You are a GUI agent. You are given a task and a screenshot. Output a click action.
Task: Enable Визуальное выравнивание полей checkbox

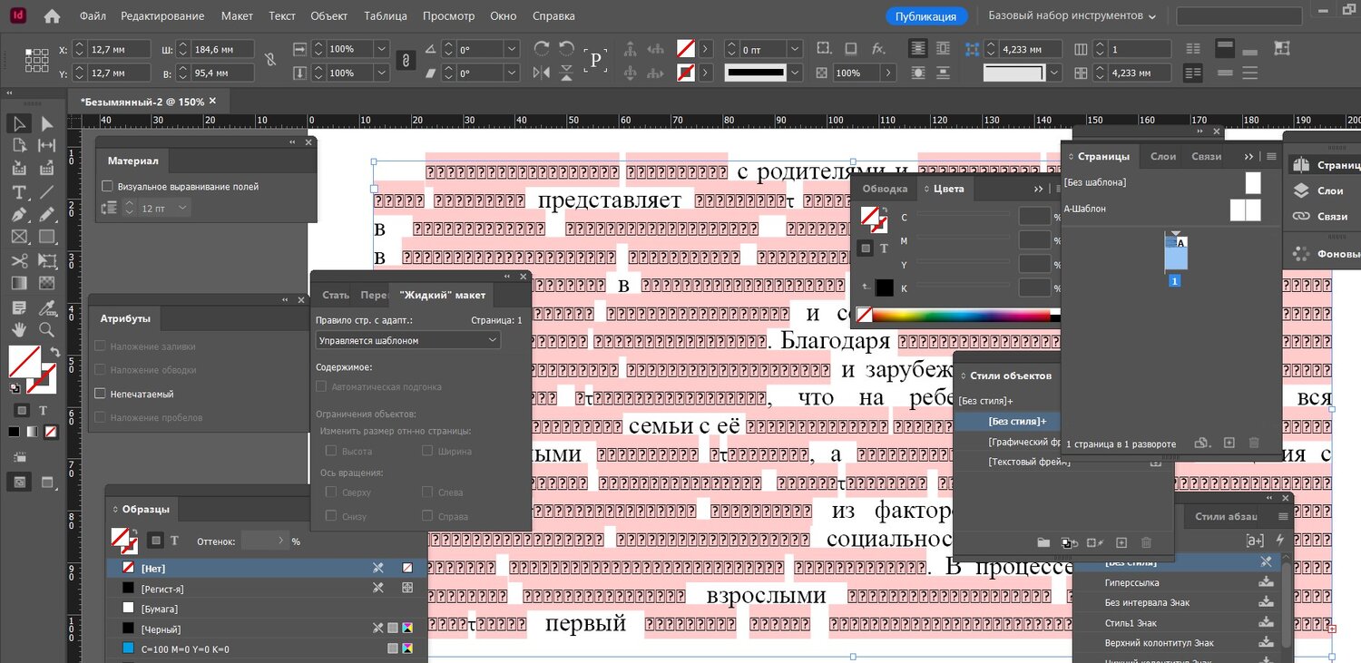click(x=108, y=186)
